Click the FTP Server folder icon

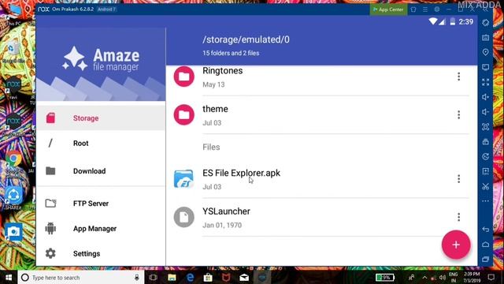tap(50, 204)
